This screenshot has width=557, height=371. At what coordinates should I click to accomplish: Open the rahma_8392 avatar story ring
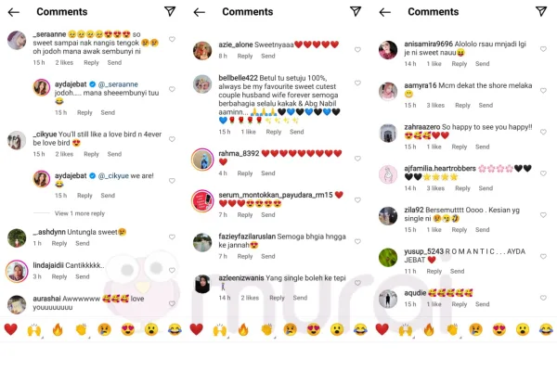pos(202,160)
